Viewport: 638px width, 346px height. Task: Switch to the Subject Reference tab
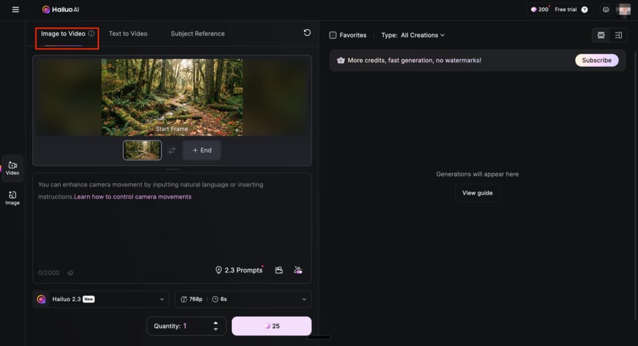[198, 34]
